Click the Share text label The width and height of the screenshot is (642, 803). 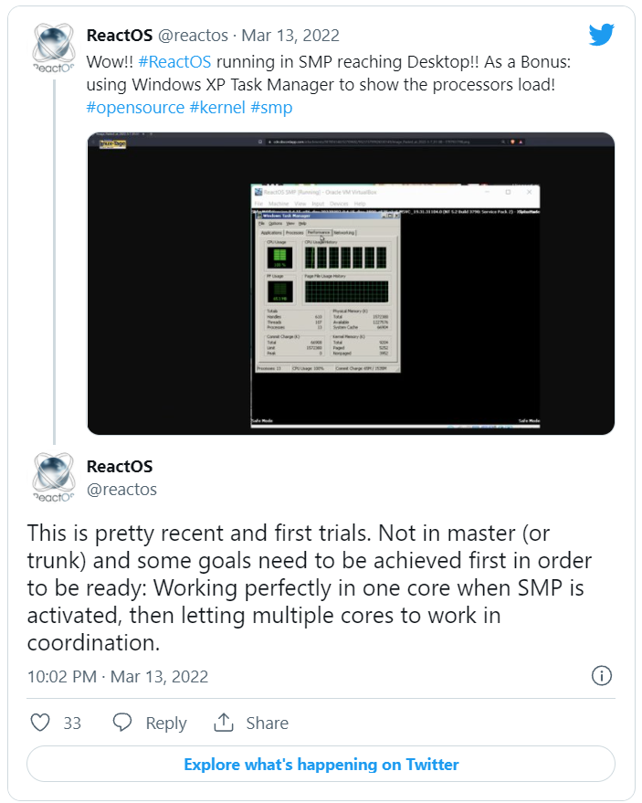(x=267, y=723)
